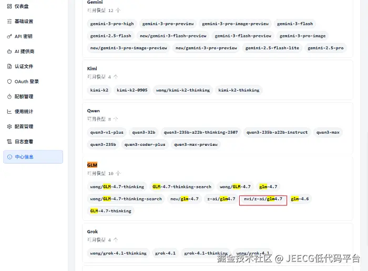Click the config management gear icon

tap(9, 126)
